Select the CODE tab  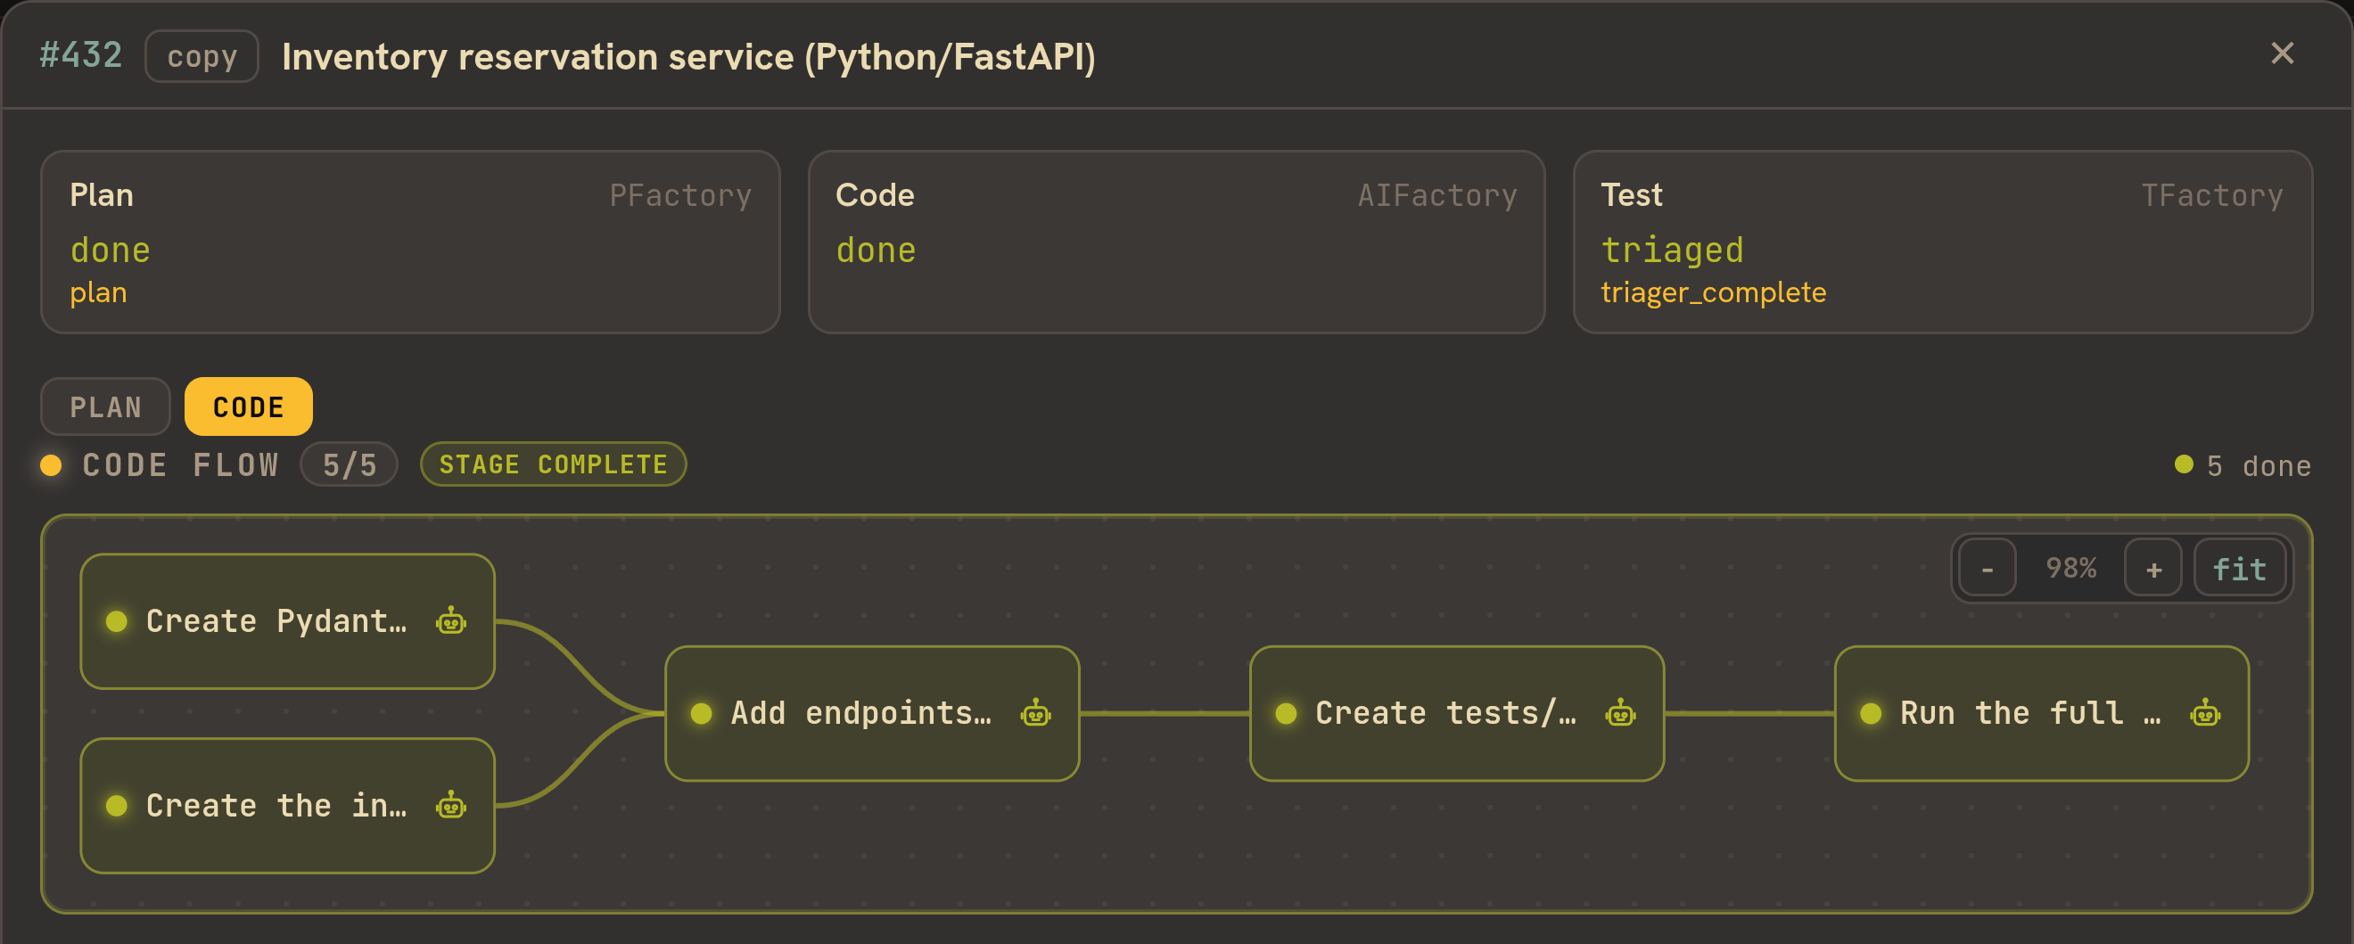[249, 406]
